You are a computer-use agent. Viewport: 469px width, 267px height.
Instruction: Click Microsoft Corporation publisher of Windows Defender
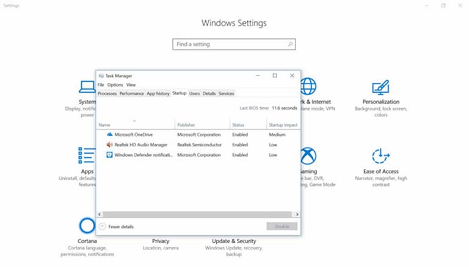coord(199,155)
